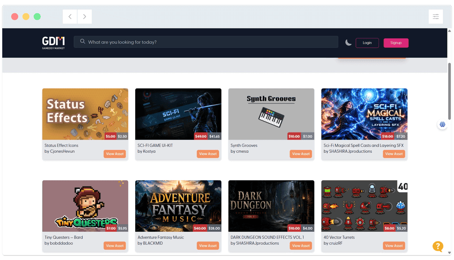
Task: Click author 'by Kostya'
Action: pyautogui.click(x=146, y=151)
